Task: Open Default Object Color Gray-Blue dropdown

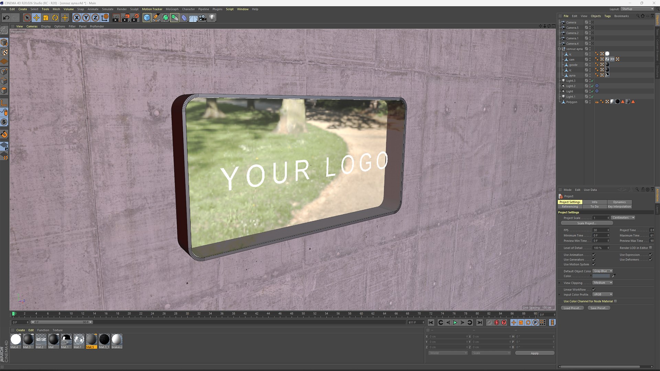Action: (x=603, y=271)
